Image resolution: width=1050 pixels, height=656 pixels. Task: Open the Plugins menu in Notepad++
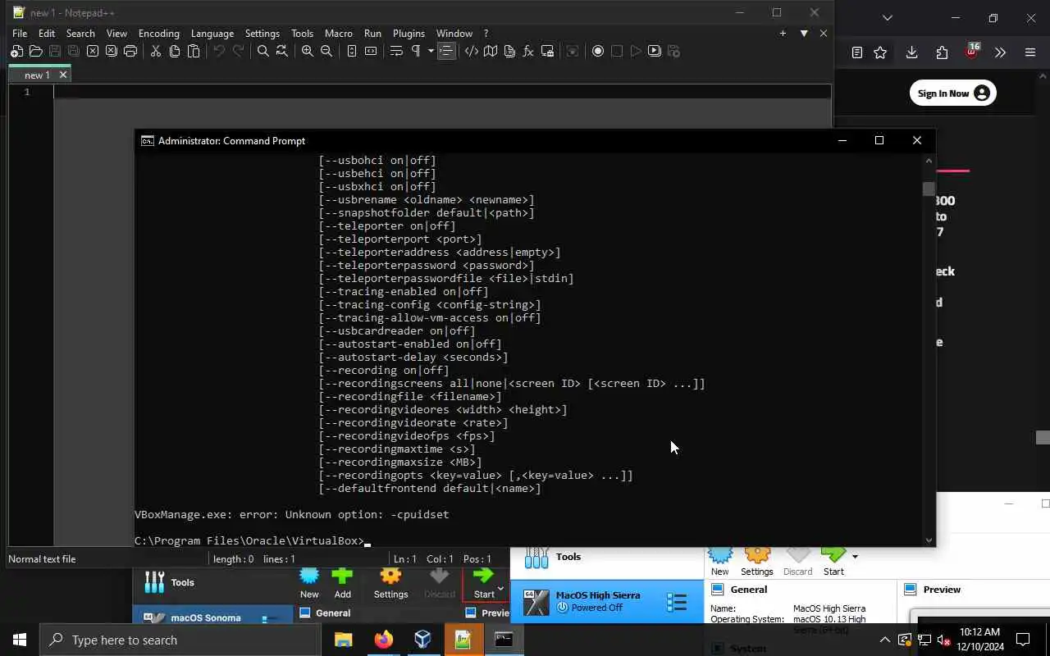pyautogui.click(x=409, y=34)
